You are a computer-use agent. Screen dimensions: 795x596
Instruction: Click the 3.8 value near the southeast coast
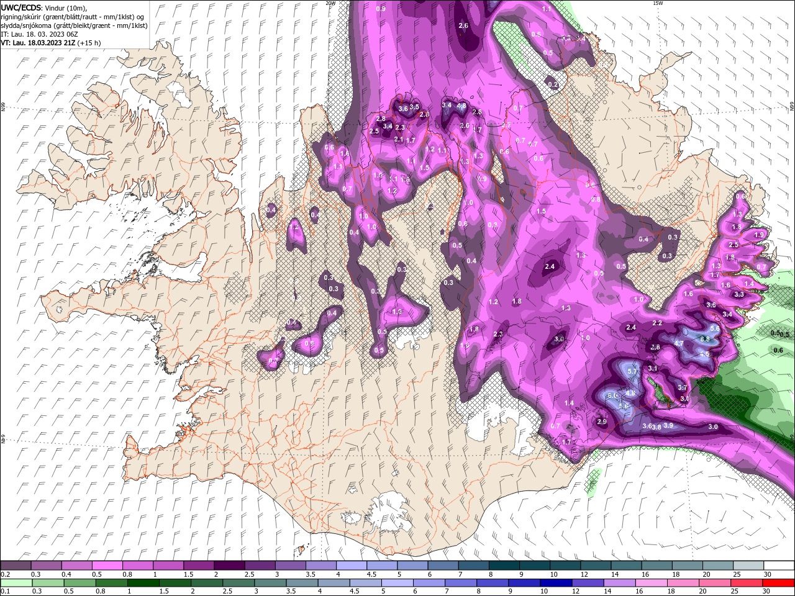(x=656, y=427)
